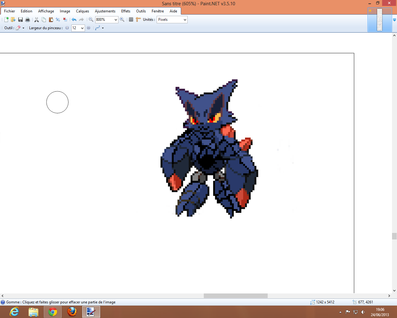
Task: Expand the image list arrow beside thumbnail
Action: 395,20
